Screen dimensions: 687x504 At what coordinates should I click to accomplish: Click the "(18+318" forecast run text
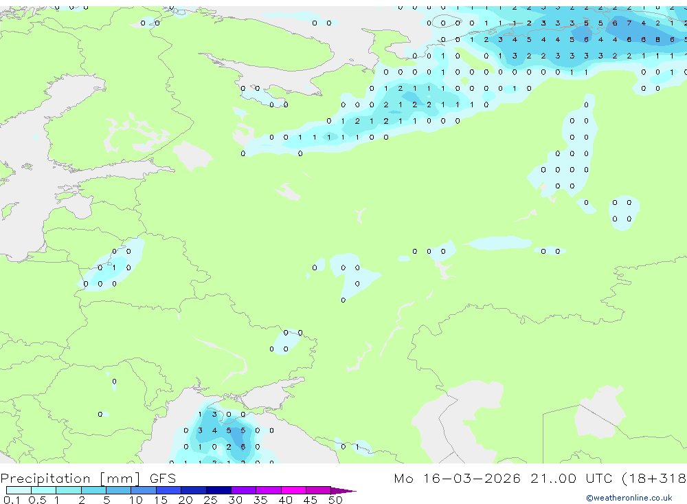654,478
